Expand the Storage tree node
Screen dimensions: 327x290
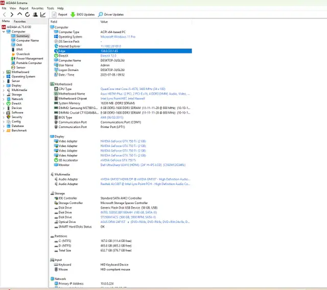click(4, 95)
